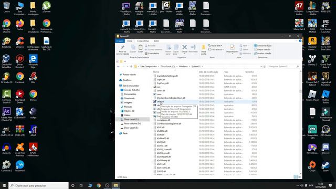Image resolution: width=336 pixels, height=189 pixels.
Task: Select Objetos 3D in the navigation pane
Action: pyautogui.click(x=129, y=111)
